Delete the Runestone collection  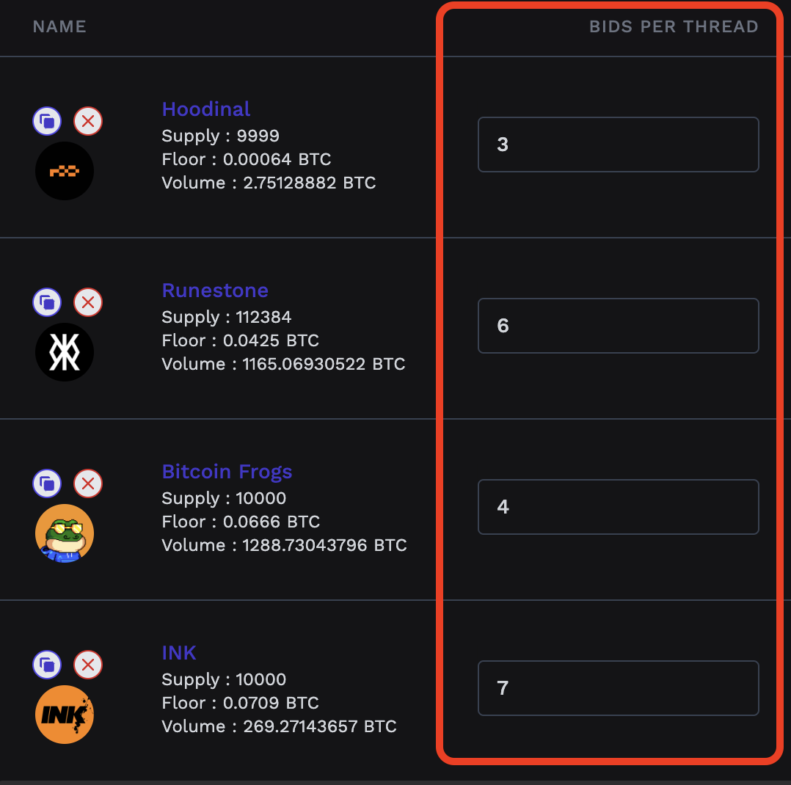88,302
